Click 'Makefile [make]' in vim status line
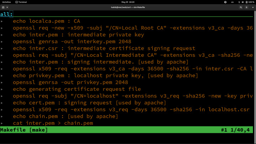Viewport: 256px width, 144px height. click(x=24, y=130)
